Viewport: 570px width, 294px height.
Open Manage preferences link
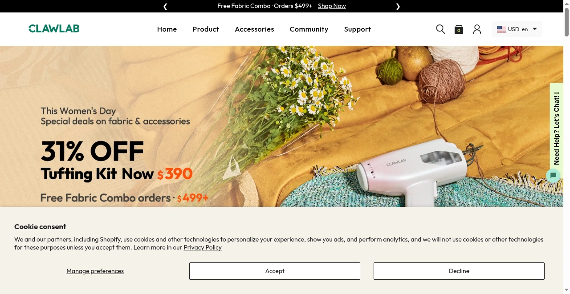[95, 271]
